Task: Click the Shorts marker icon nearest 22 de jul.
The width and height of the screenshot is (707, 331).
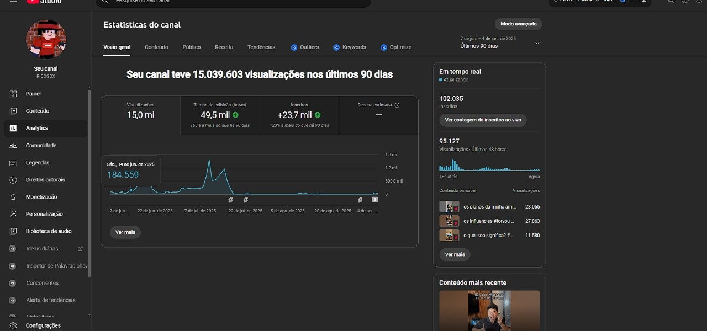Action: tap(245, 200)
